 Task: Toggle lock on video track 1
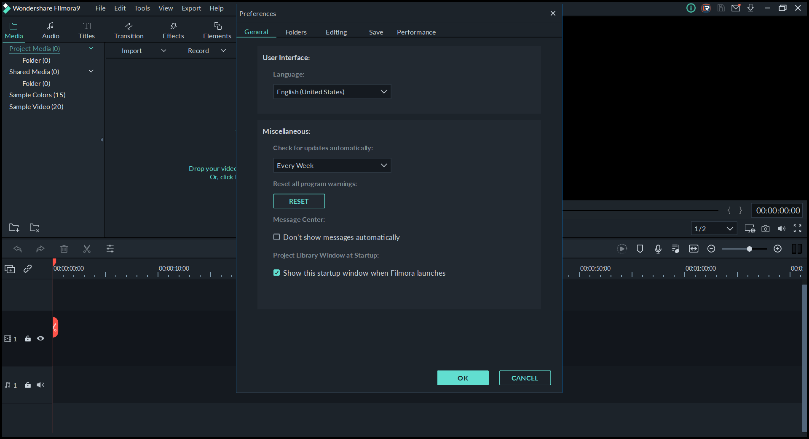click(x=28, y=338)
